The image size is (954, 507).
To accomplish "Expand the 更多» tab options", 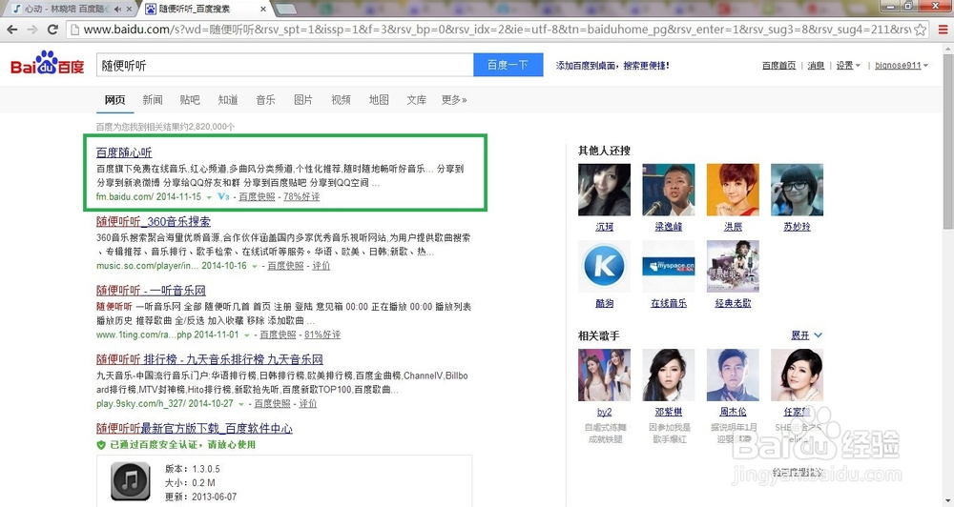I will tap(454, 100).
